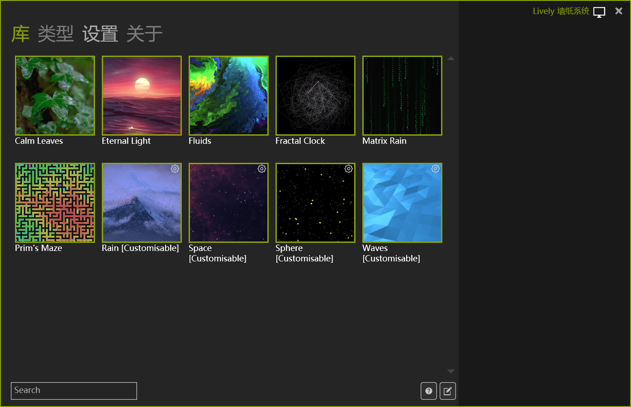This screenshot has width=631, height=407.
Task: Switch to the 类型 tab
Action: [x=56, y=34]
